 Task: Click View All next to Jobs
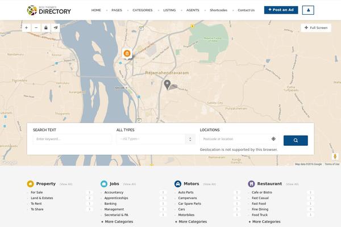coord(130,184)
